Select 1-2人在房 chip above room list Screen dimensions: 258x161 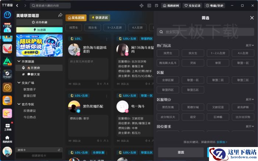(115, 28)
